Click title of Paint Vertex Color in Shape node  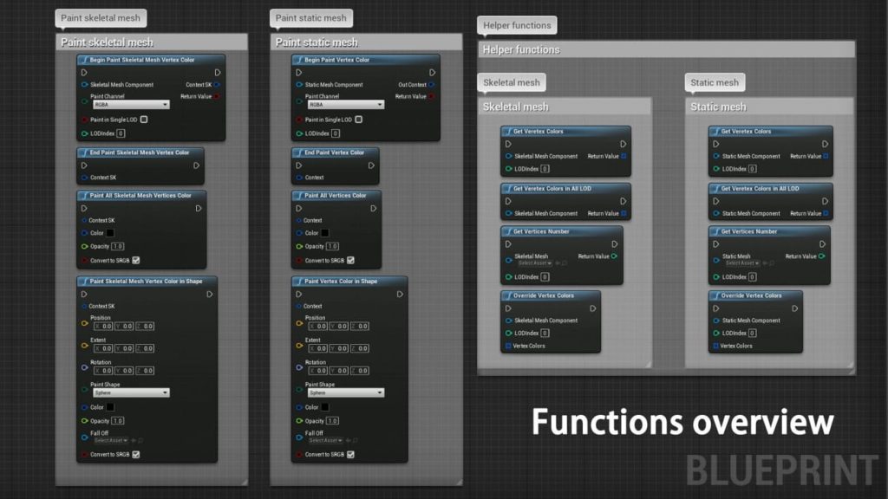[x=340, y=282]
